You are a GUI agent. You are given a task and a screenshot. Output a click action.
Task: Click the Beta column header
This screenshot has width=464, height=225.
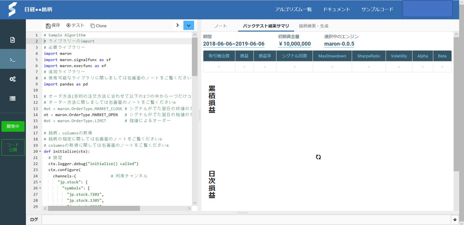442,56
